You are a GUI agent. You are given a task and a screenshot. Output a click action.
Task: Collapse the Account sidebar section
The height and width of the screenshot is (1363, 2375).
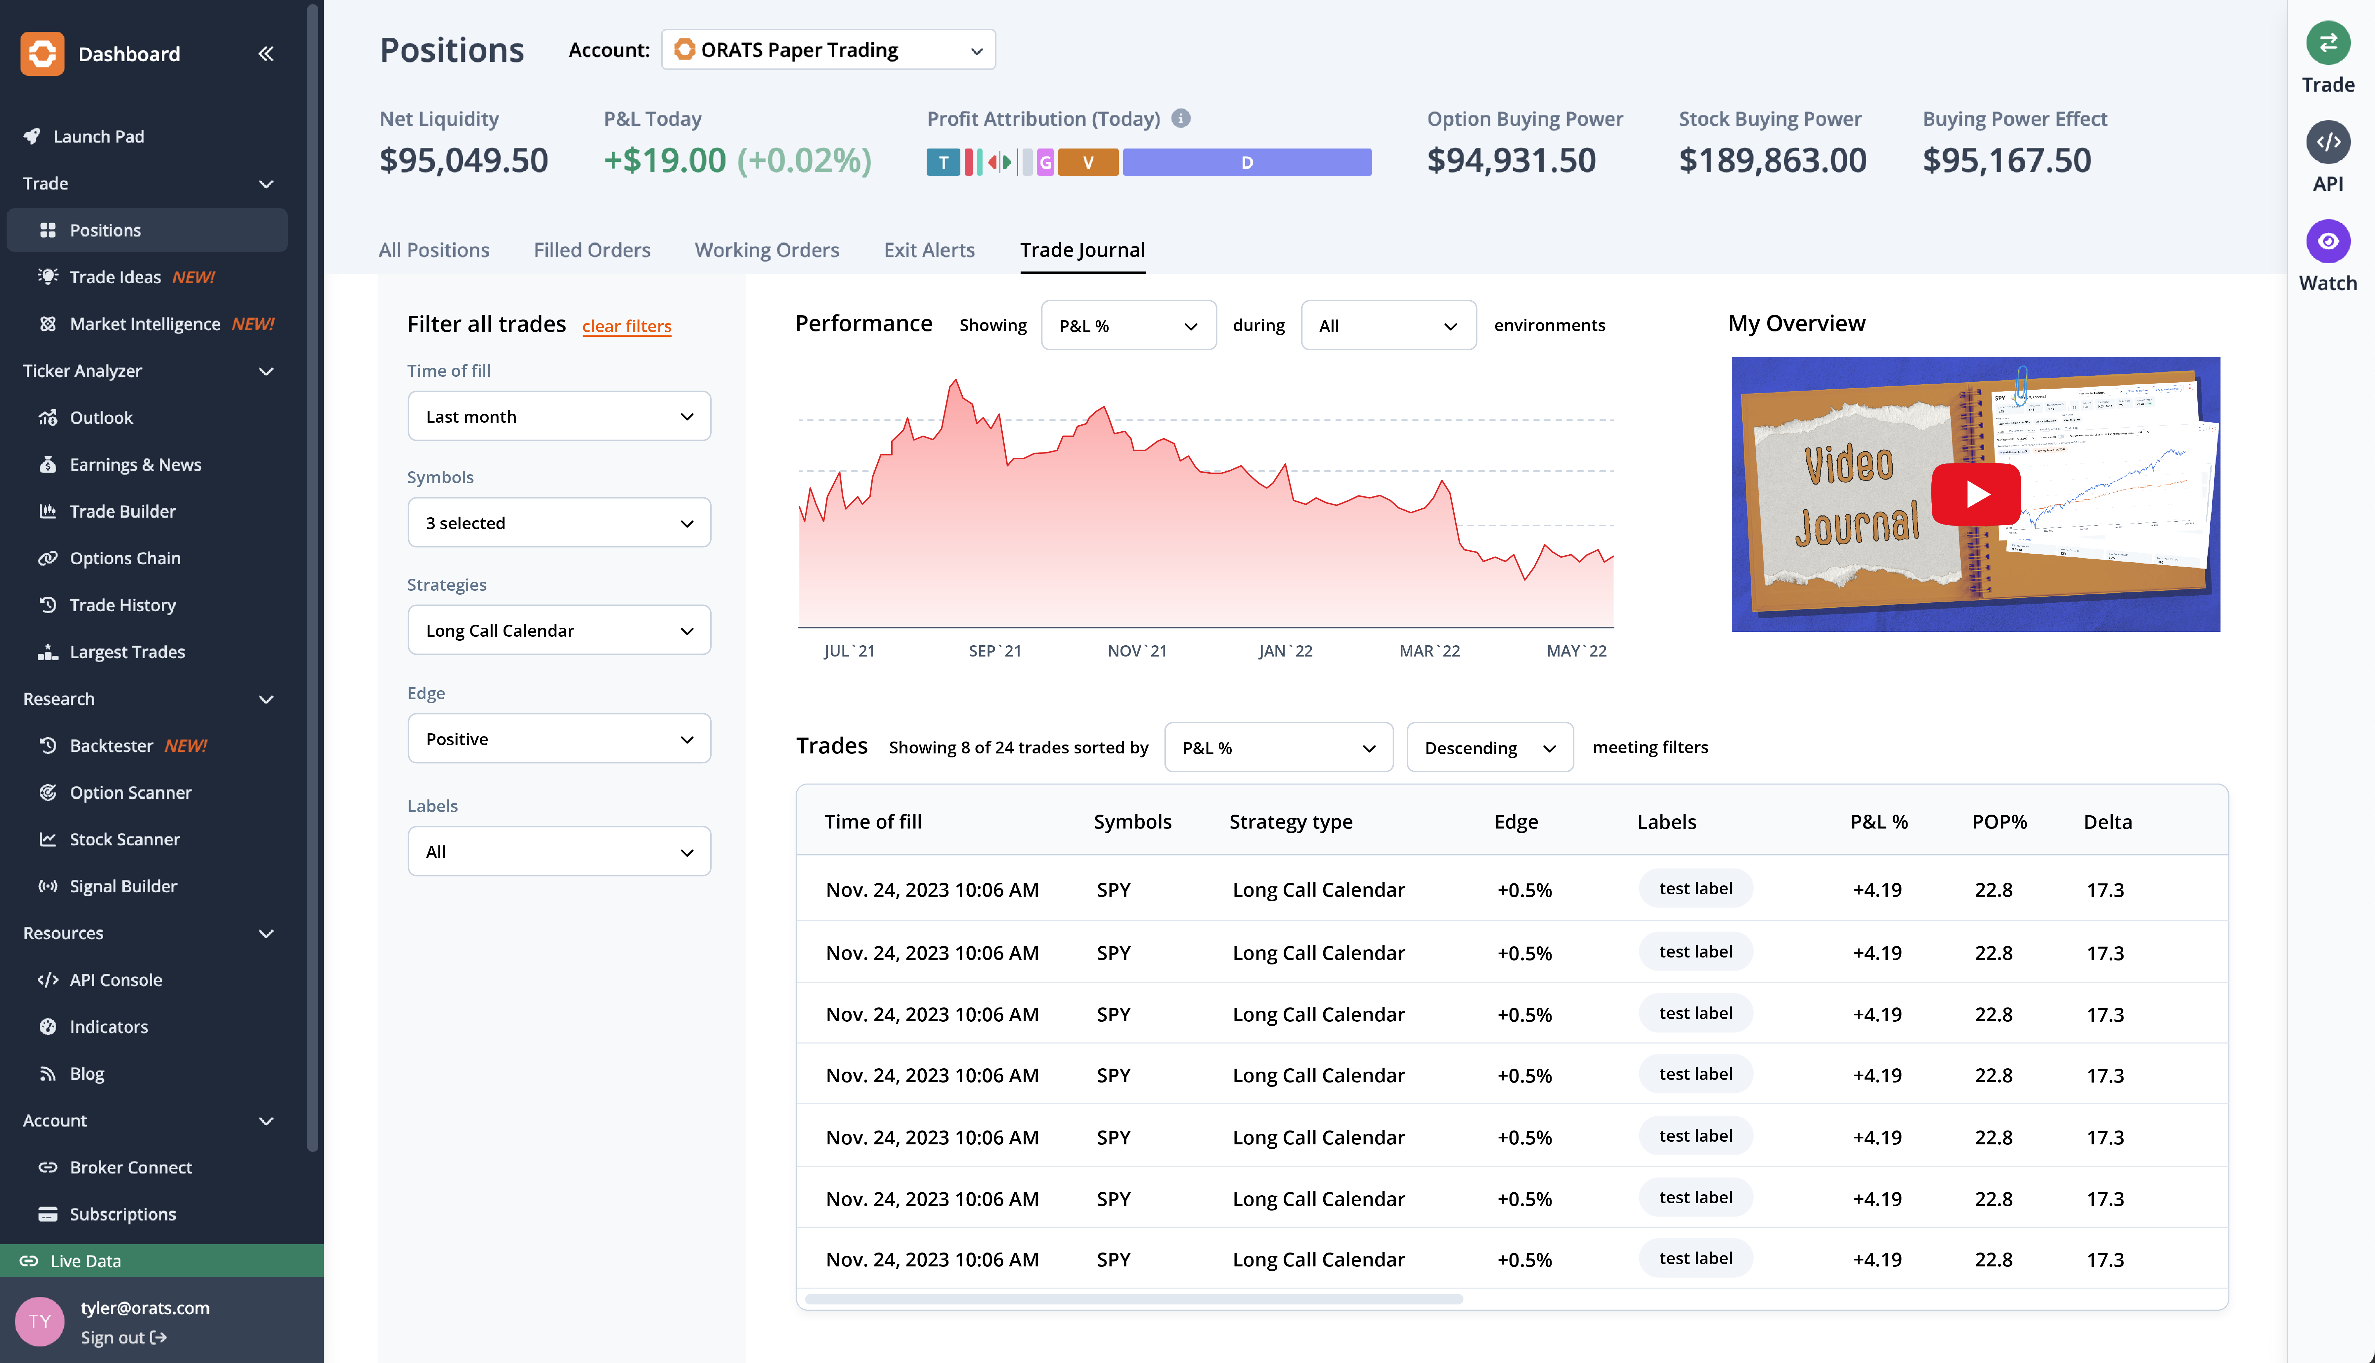click(266, 1121)
